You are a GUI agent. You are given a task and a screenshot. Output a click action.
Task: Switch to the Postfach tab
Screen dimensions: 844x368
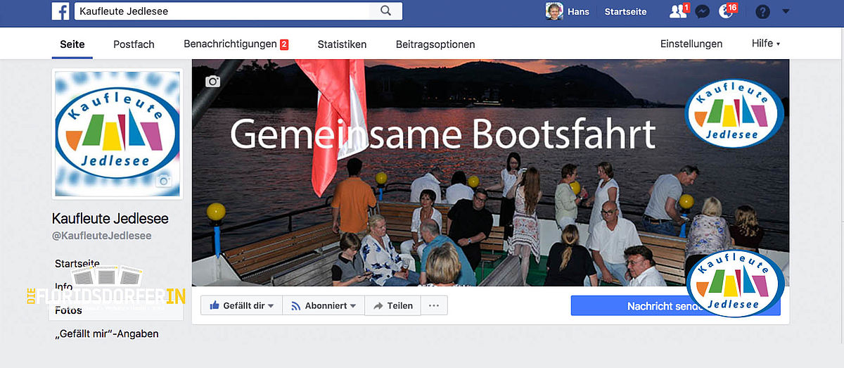pos(134,44)
